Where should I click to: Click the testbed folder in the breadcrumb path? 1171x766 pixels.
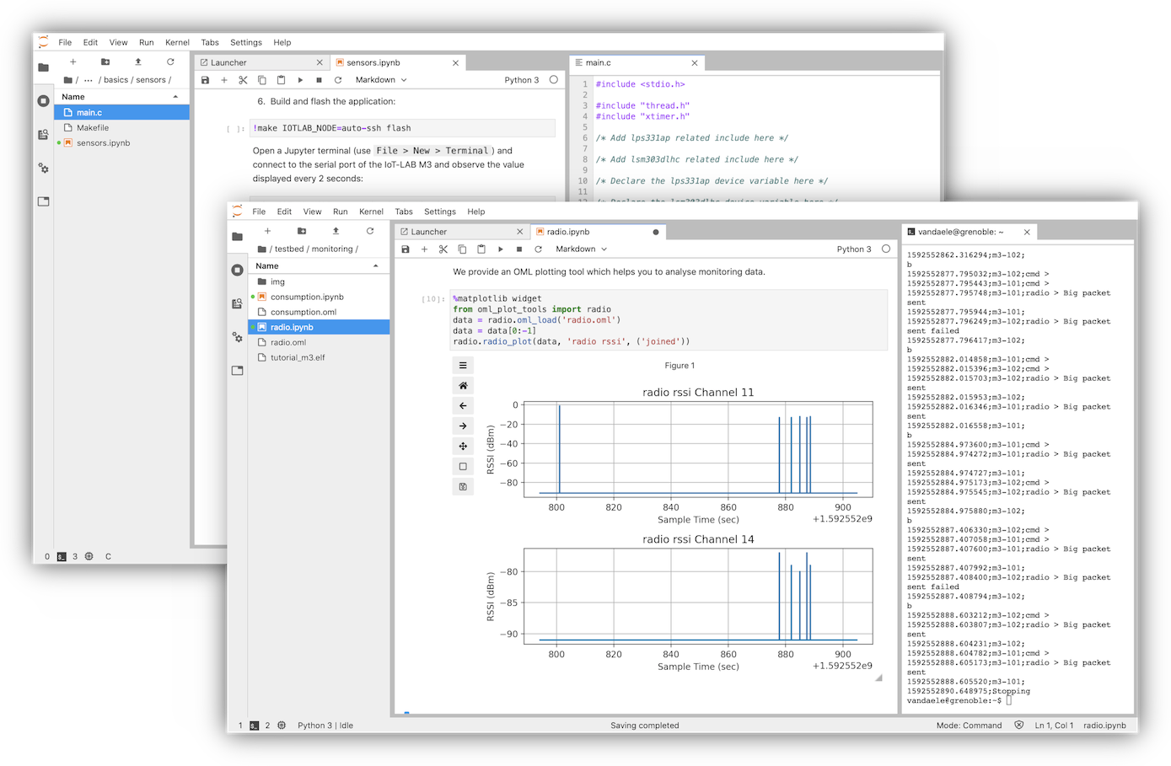pos(289,249)
